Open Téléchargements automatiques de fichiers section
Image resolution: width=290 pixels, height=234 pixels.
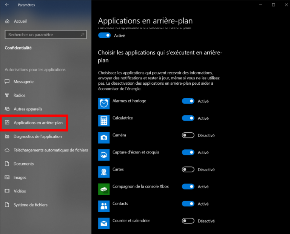[x=51, y=150]
